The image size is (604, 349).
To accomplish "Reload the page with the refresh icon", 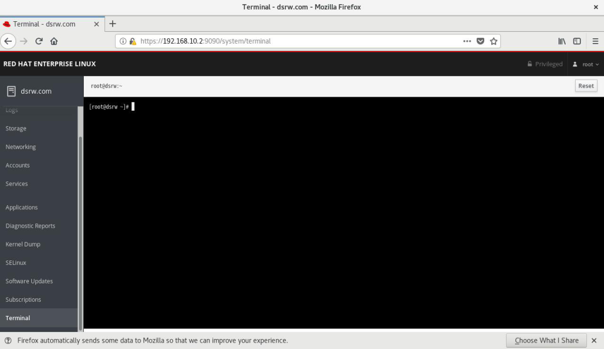I will pyautogui.click(x=38, y=41).
